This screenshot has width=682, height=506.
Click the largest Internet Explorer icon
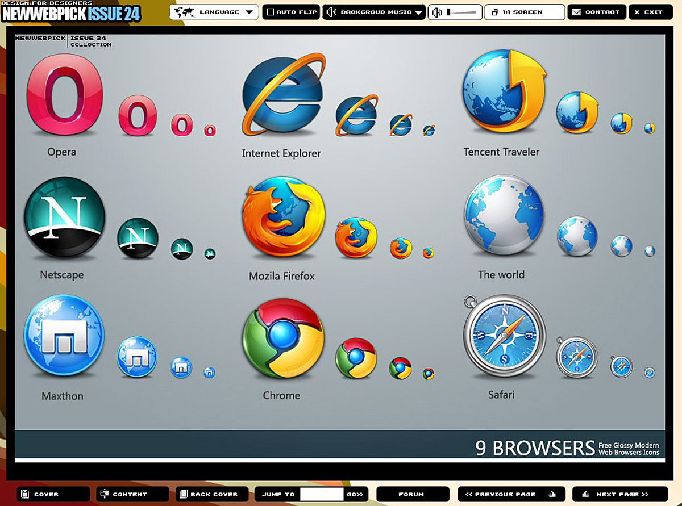coord(283,94)
